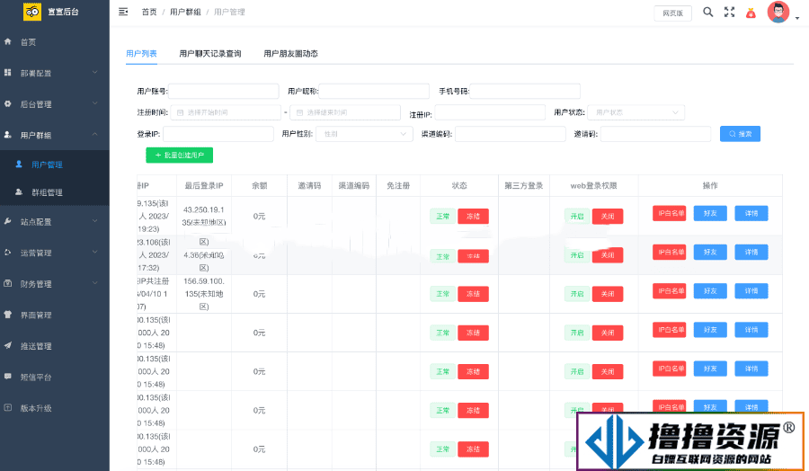Click the user avatar picture
809x471 pixels.
[x=778, y=12]
